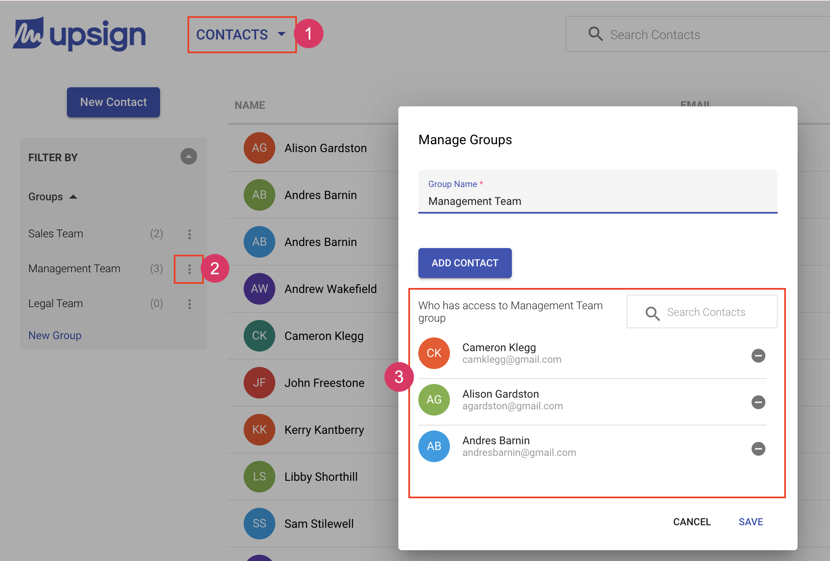This screenshot has width=830, height=561.
Task: Collapse the Groups list arrow
Action: pyautogui.click(x=73, y=197)
